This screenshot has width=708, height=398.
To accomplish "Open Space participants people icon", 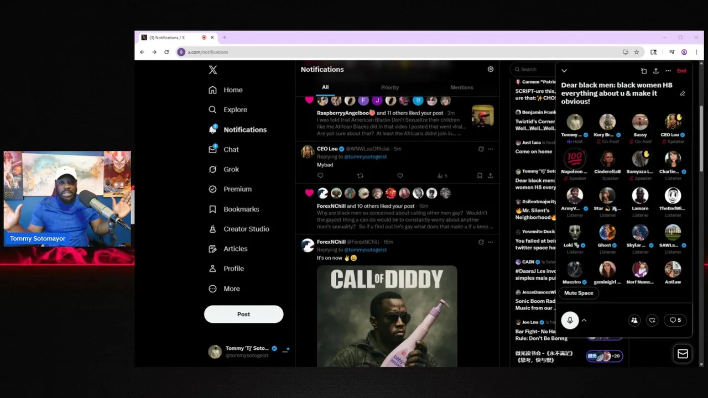I will tap(634, 320).
